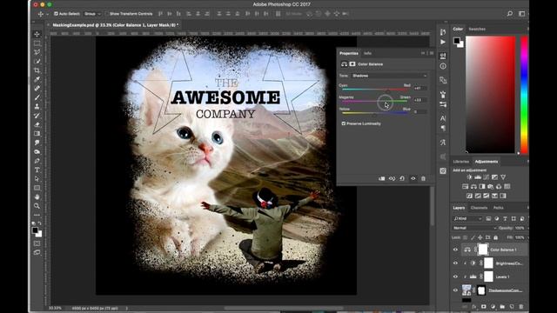
Task: Create a new group in Layers panel
Action: click(502, 307)
